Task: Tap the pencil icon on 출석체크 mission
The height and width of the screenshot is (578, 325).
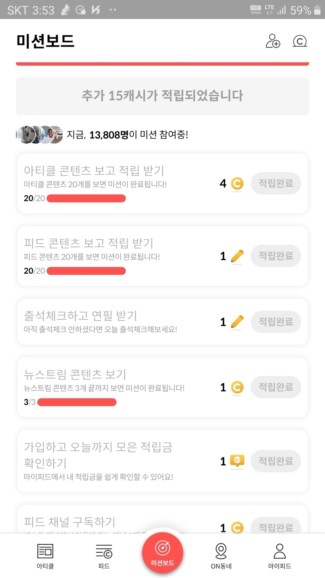Action: click(237, 322)
